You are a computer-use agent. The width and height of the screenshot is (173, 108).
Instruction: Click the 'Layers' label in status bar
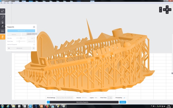click(x=92, y=98)
